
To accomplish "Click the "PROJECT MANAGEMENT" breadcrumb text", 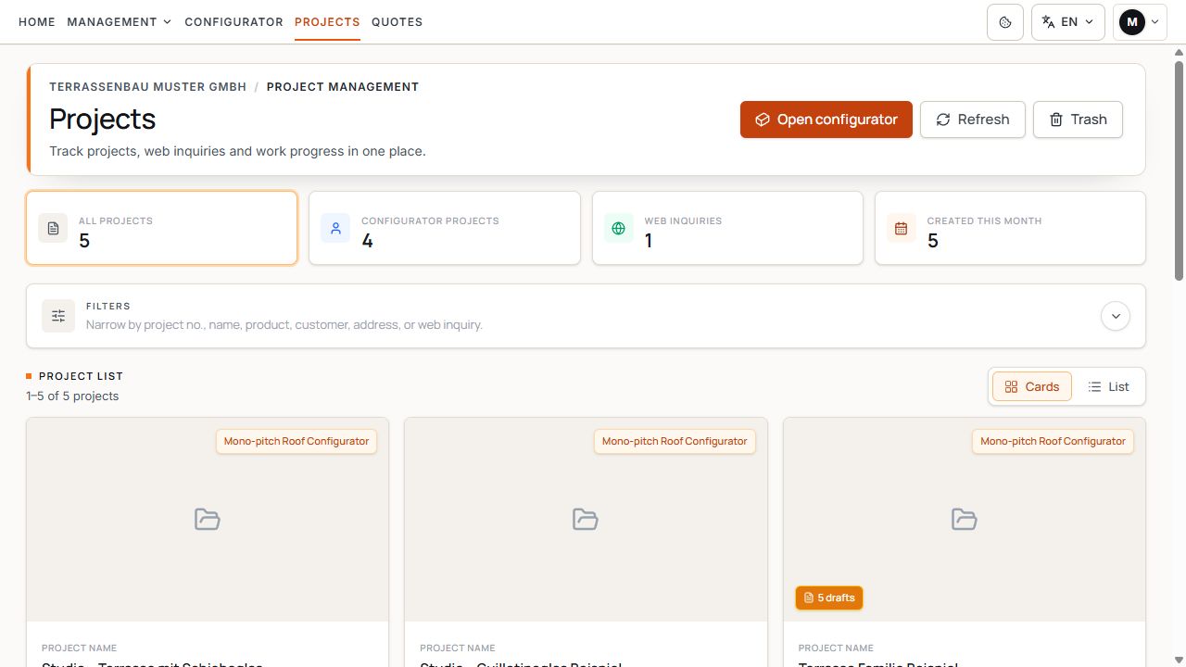I will [343, 87].
